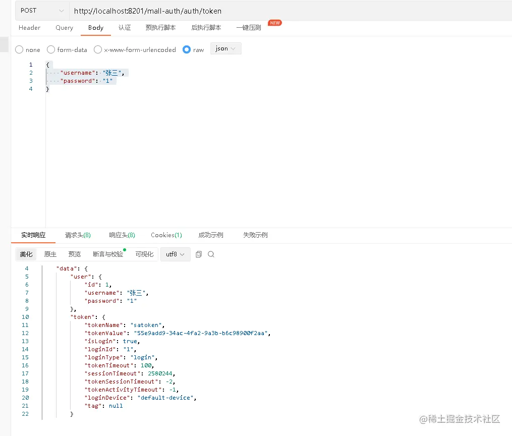Click the "user" key in the response
Image resolution: width=512 pixels, height=436 pixels.
tap(80, 277)
